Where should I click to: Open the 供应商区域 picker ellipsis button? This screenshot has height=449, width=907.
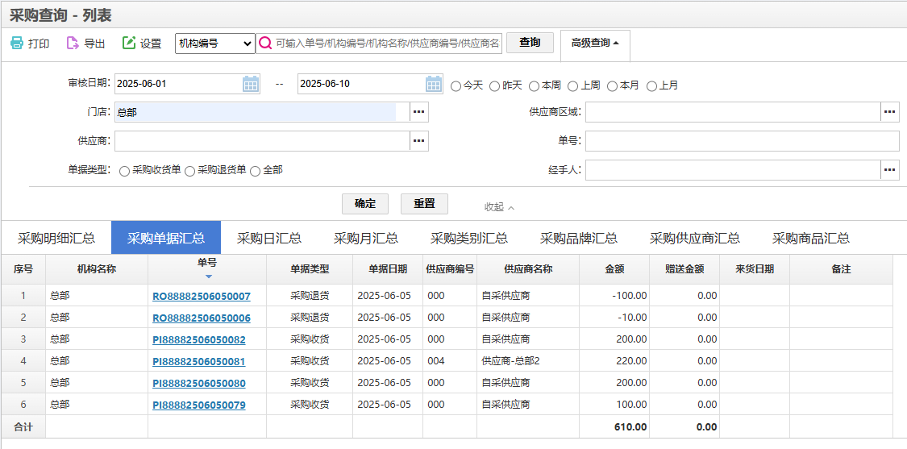point(890,112)
